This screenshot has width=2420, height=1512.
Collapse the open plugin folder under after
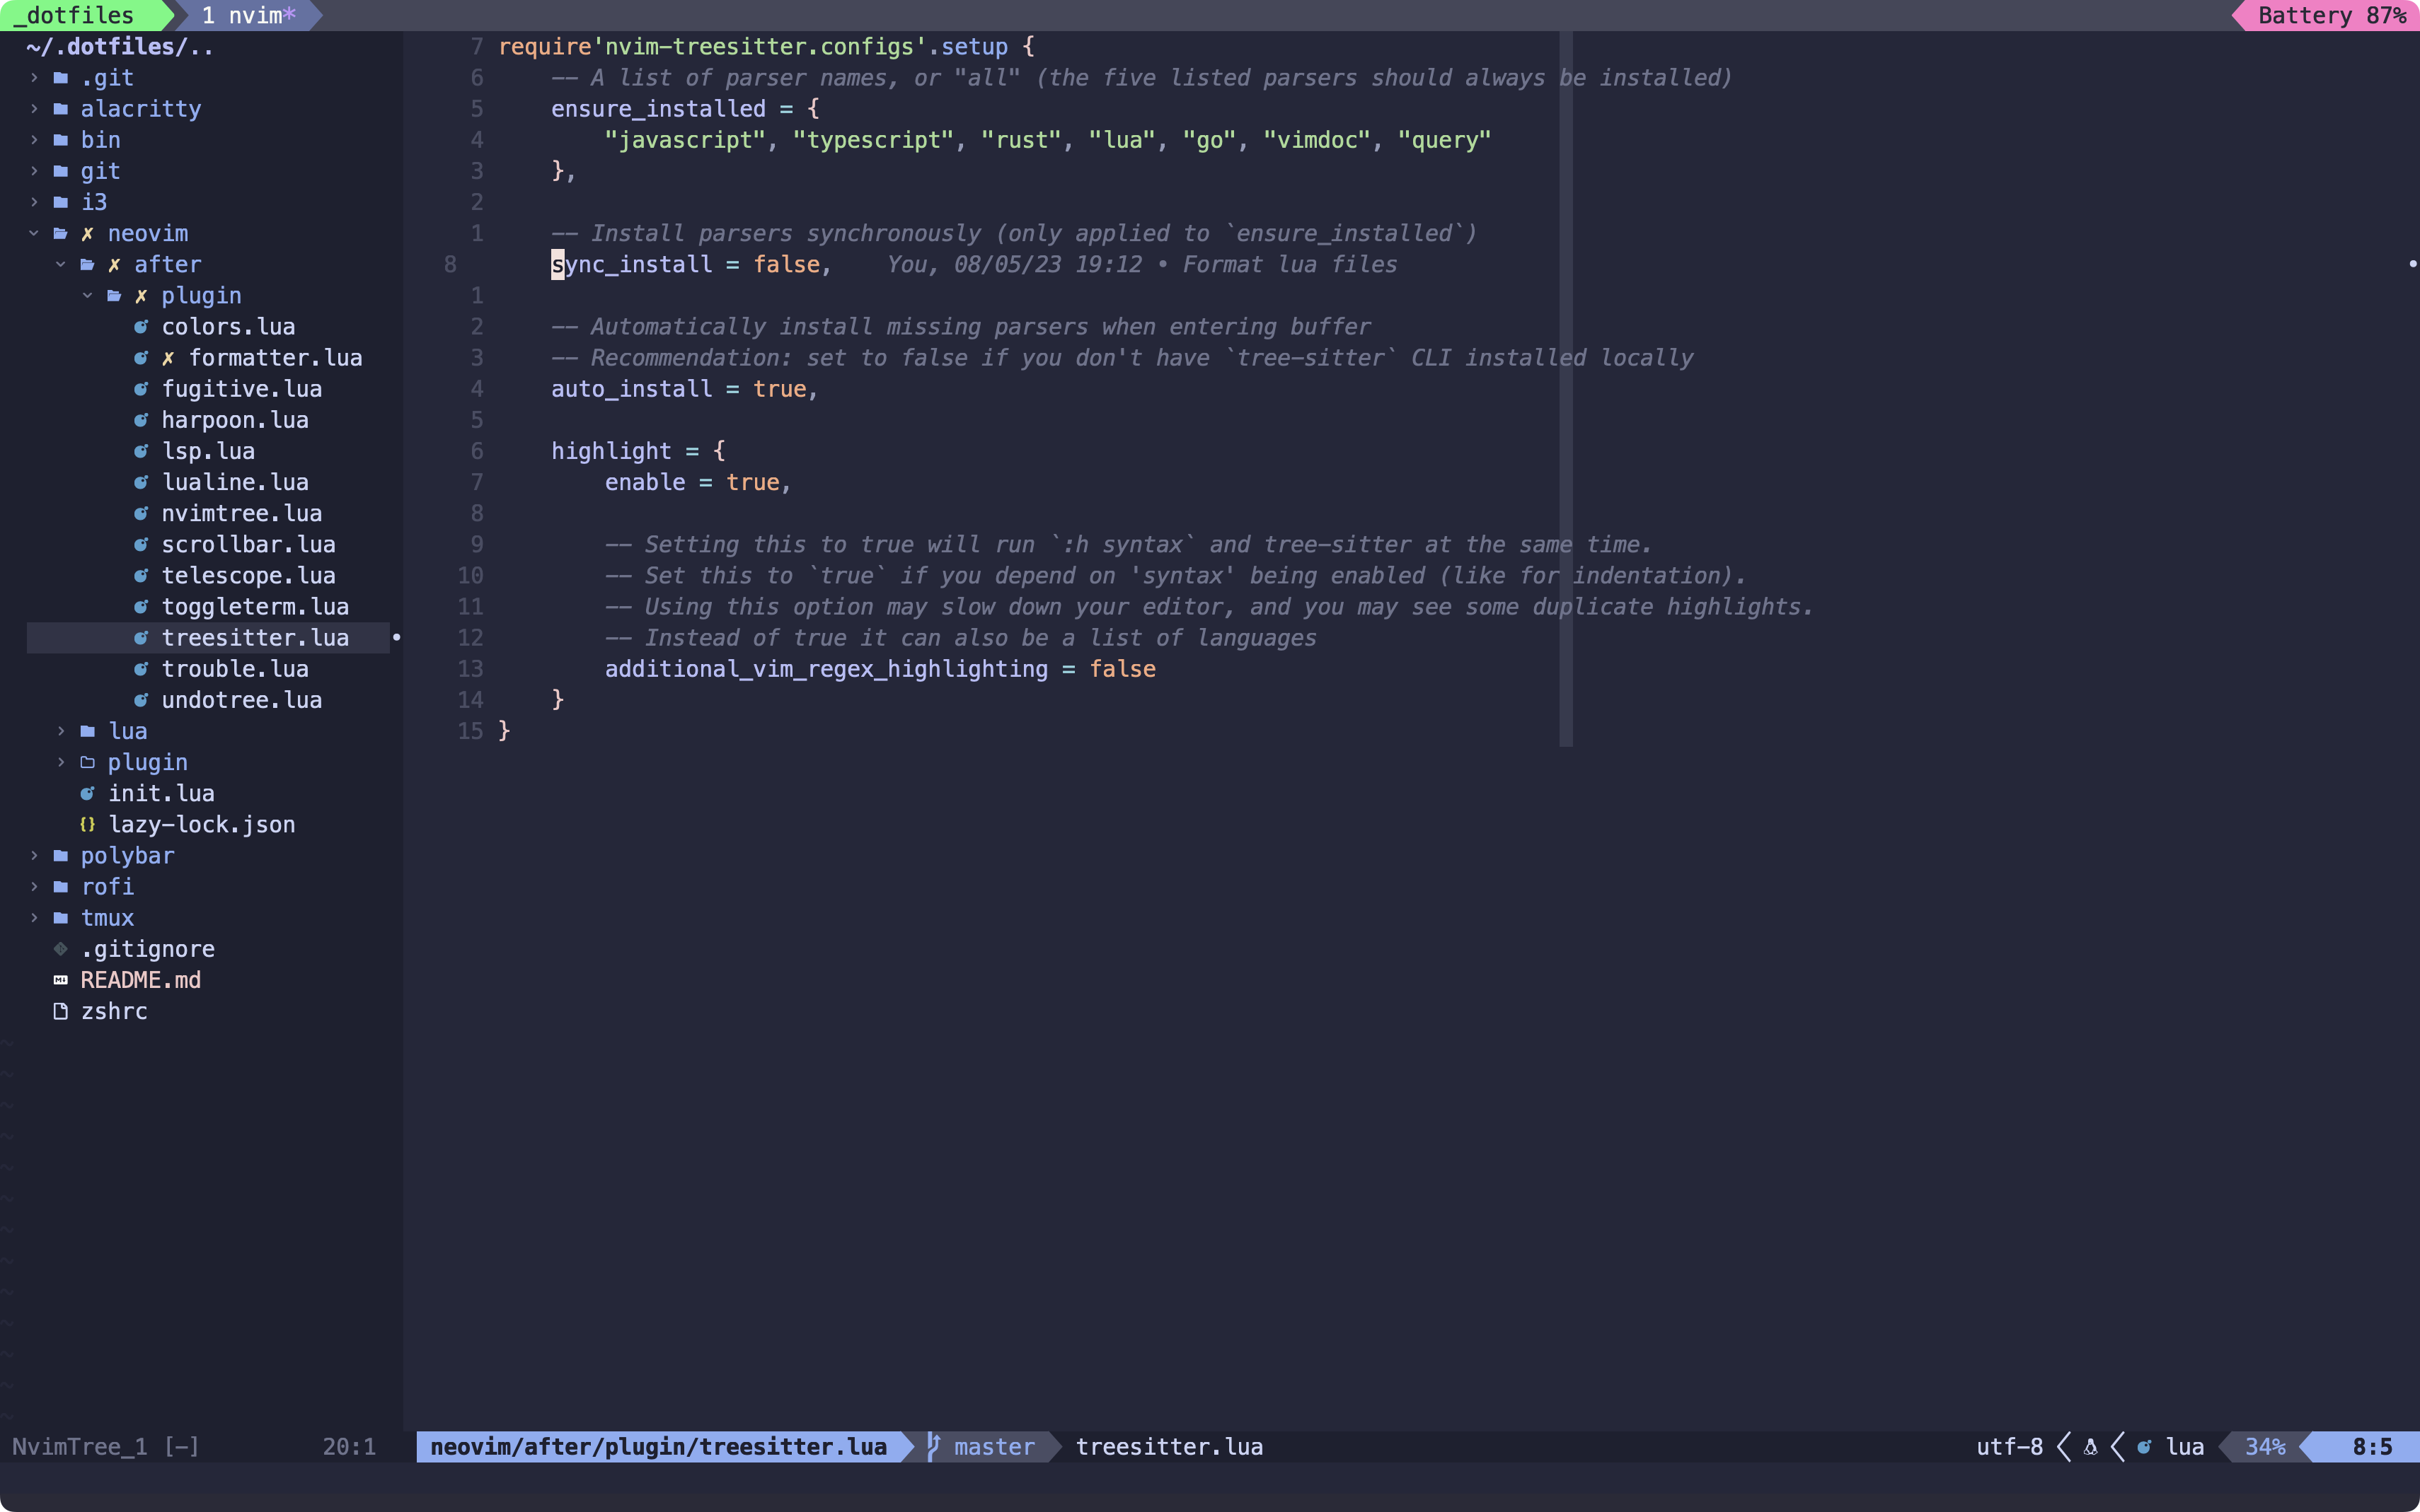point(88,295)
